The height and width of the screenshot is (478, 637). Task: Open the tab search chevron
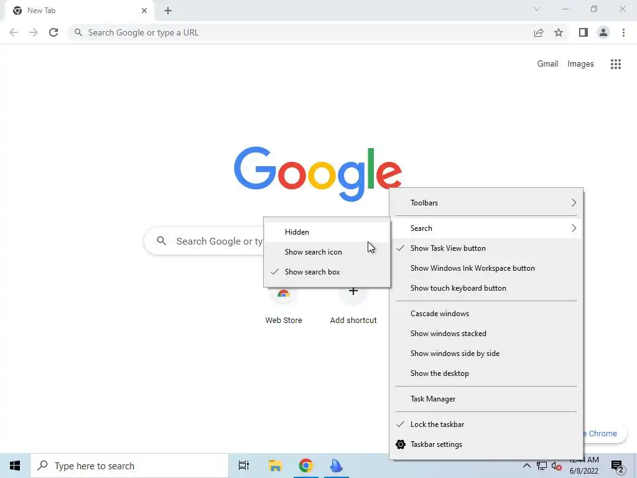click(x=537, y=9)
